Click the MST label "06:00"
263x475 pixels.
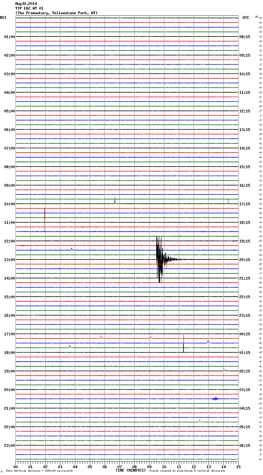click(x=10, y=130)
